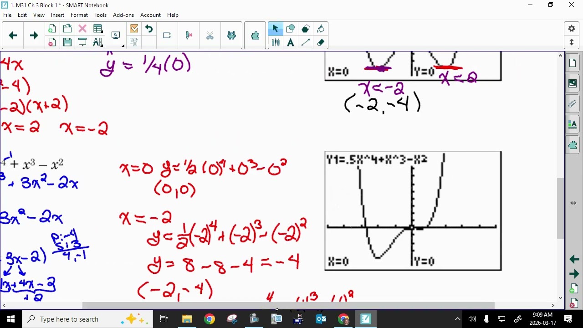This screenshot has width=583, height=328.
Task: Delete the page with toolbar delete-page icon
Action: [52, 42]
